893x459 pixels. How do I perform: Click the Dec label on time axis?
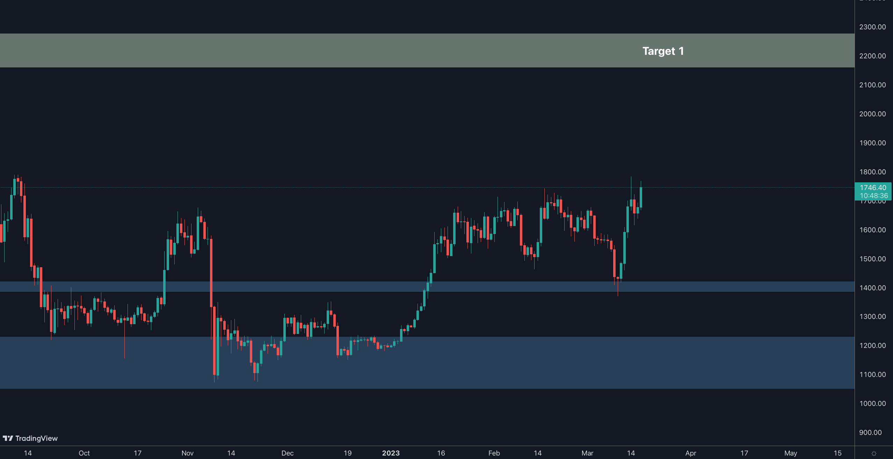(287, 453)
